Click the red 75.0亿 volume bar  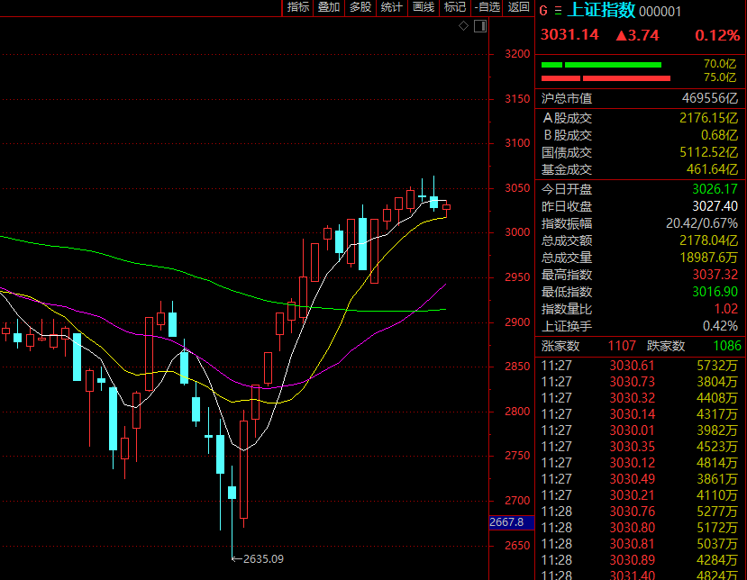click(x=606, y=78)
